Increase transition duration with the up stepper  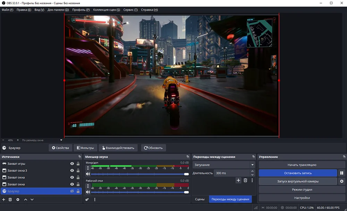point(252,171)
